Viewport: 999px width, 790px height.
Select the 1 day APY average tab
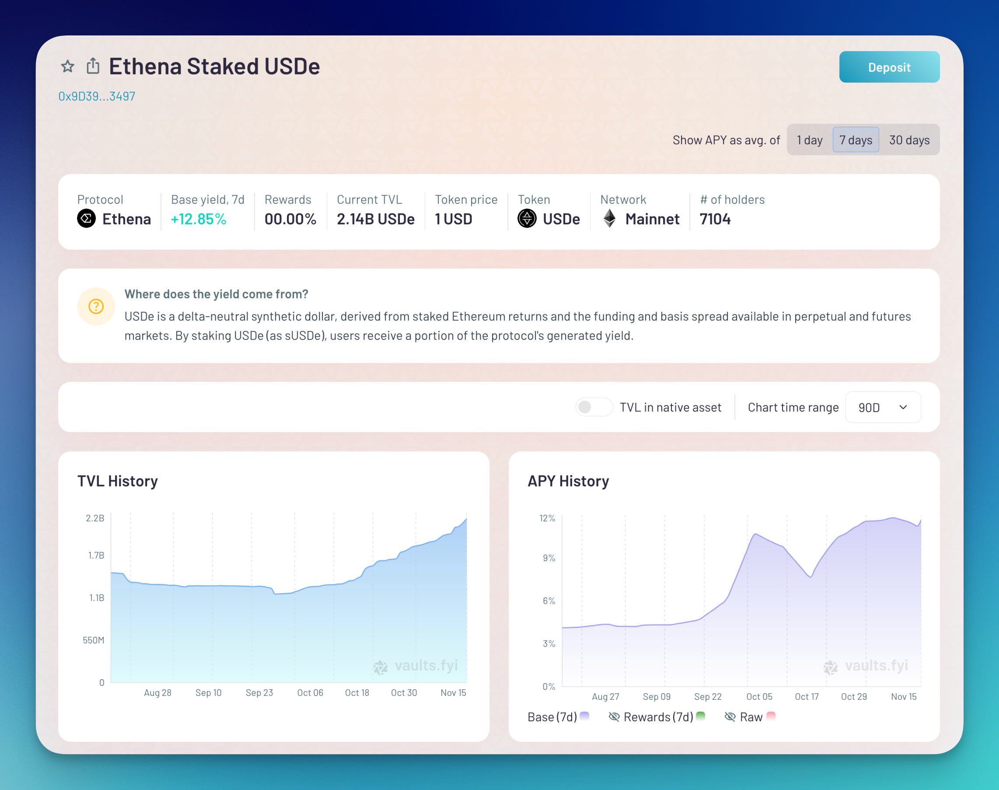coord(809,140)
